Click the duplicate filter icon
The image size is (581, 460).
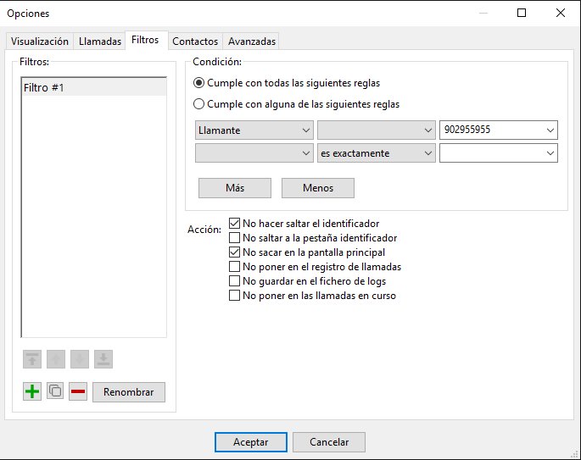pyautogui.click(x=55, y=392)
